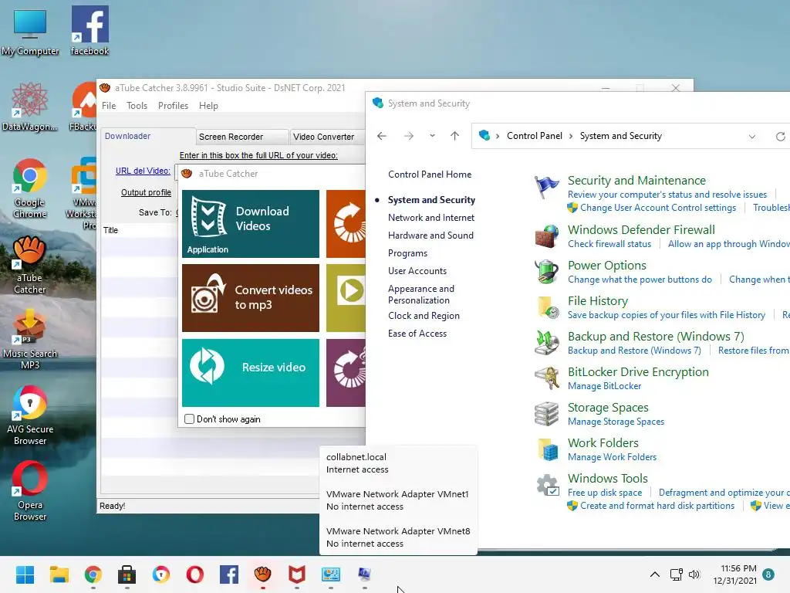Image resolution: width=790 pixels, height=593 pixels.
Task: Click Manage Storage Spaces link
Action: point(616,422)
